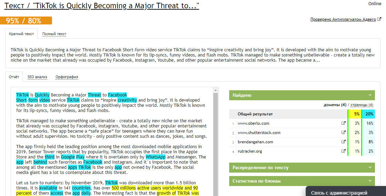Screen dimensions: 386x196
Task: Switch results view to страницы (4)
Action: click(x=362, y=105)
